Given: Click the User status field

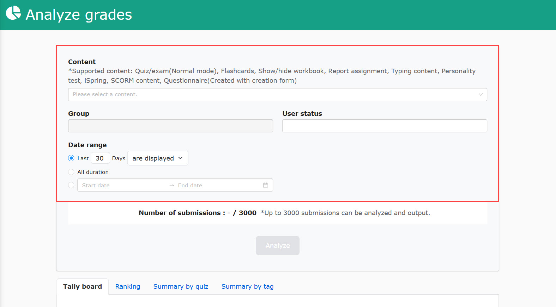Looking at the screenshot, I should (x=385, y=126).
